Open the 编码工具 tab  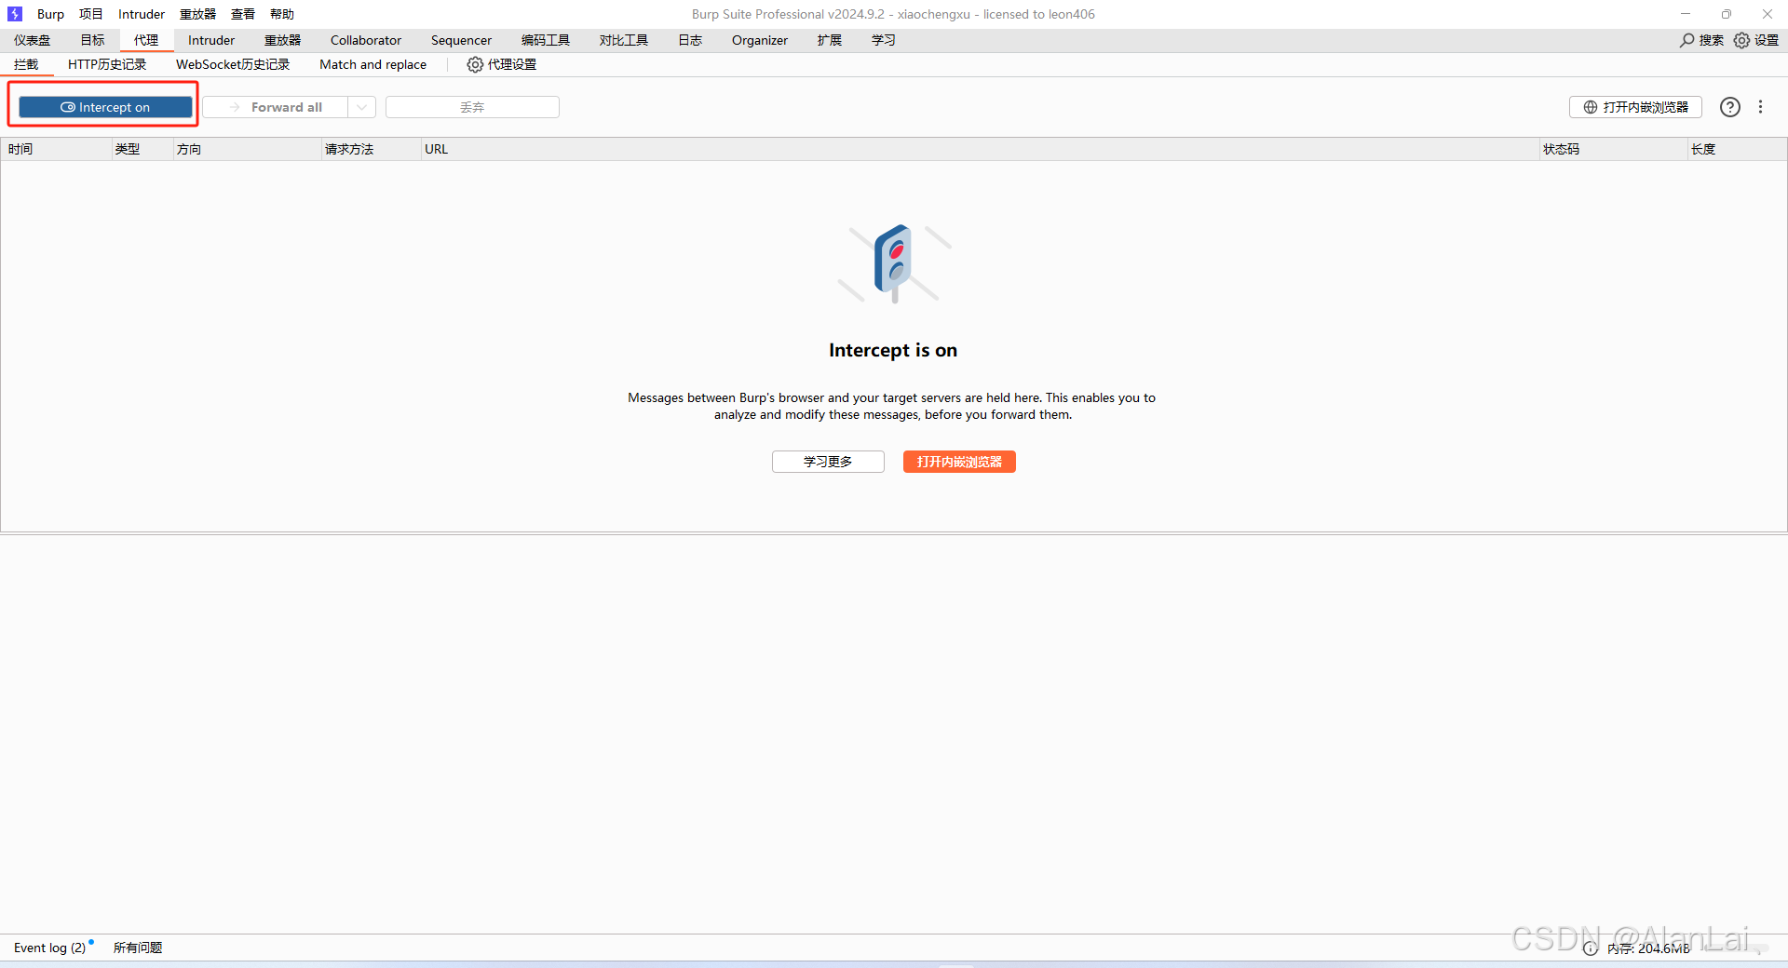[x=546, y=40]
